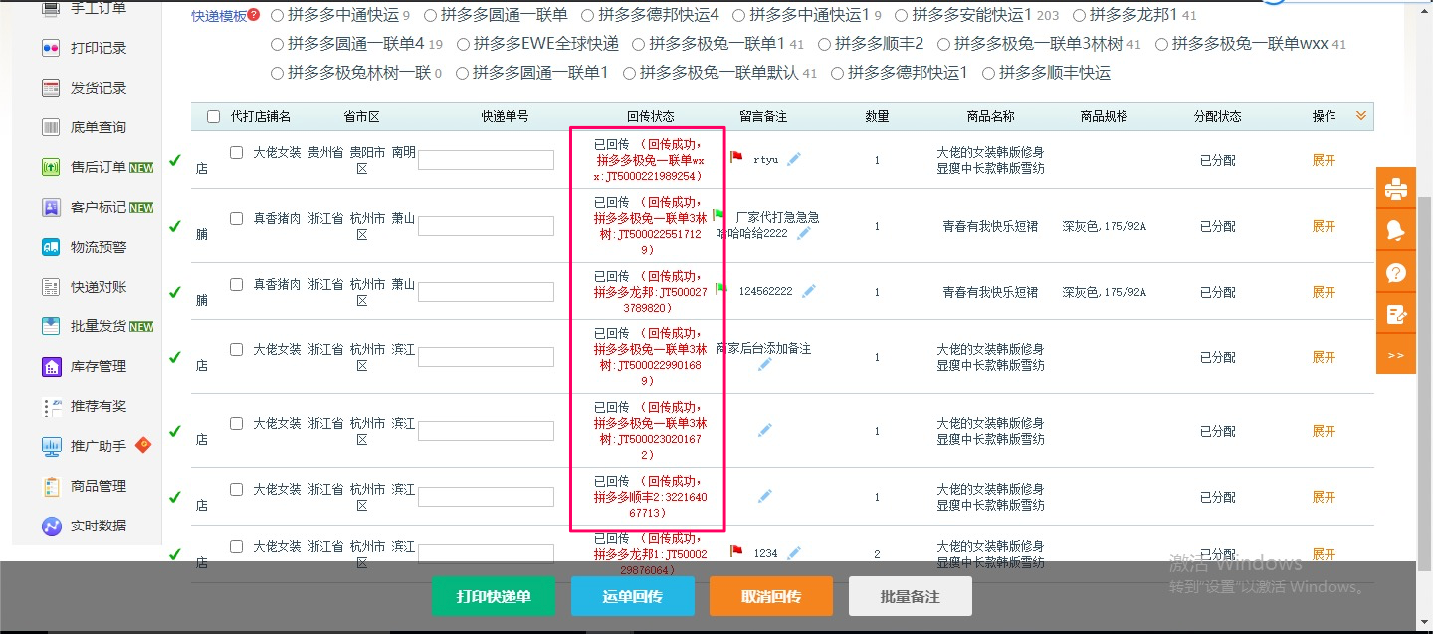Click the printer icon on the orange side panel
Viewport: 1433px width, 634px height.
click(1396, 188)
